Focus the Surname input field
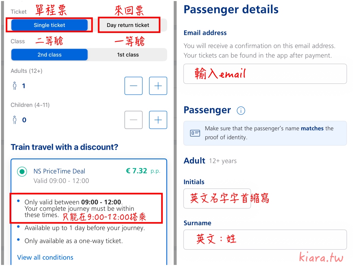This screenshot has width=354, height=266. pyautogui.click(x=265, y=239)
